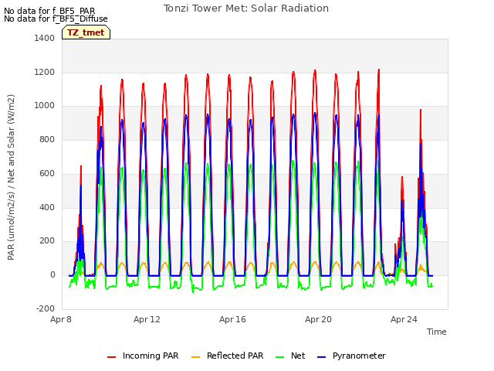
Task: Click the TZ_tmet label box
Action: [x=86, y=32]
